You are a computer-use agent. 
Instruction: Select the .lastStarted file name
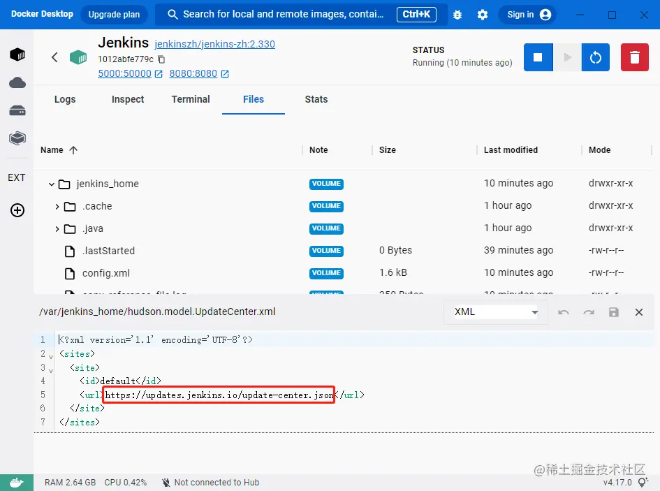[108, 251]
